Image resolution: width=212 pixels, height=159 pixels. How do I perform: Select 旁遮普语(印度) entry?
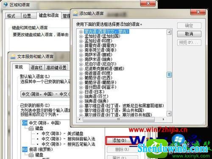click(x=98, y=73)
